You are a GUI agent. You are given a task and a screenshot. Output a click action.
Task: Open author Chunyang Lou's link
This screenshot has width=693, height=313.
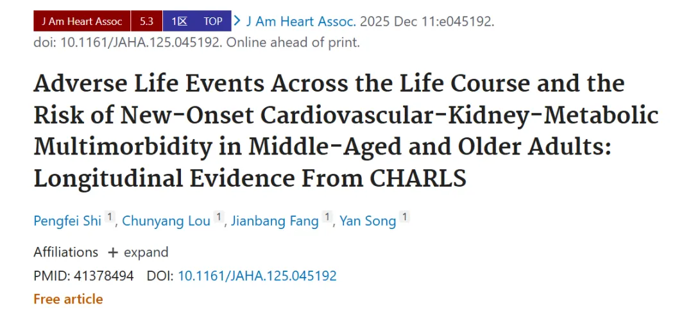tap(166, 221)
